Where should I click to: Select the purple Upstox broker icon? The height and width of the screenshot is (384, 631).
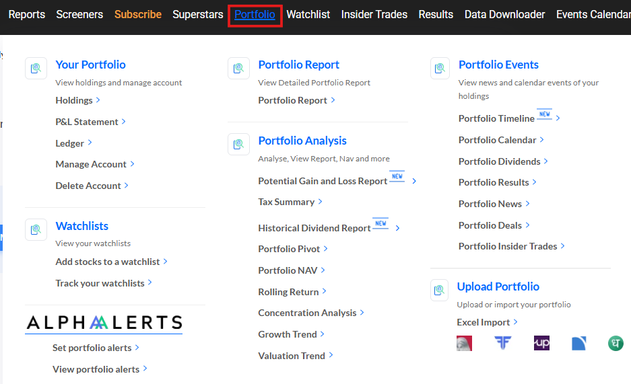pos(541,343)
